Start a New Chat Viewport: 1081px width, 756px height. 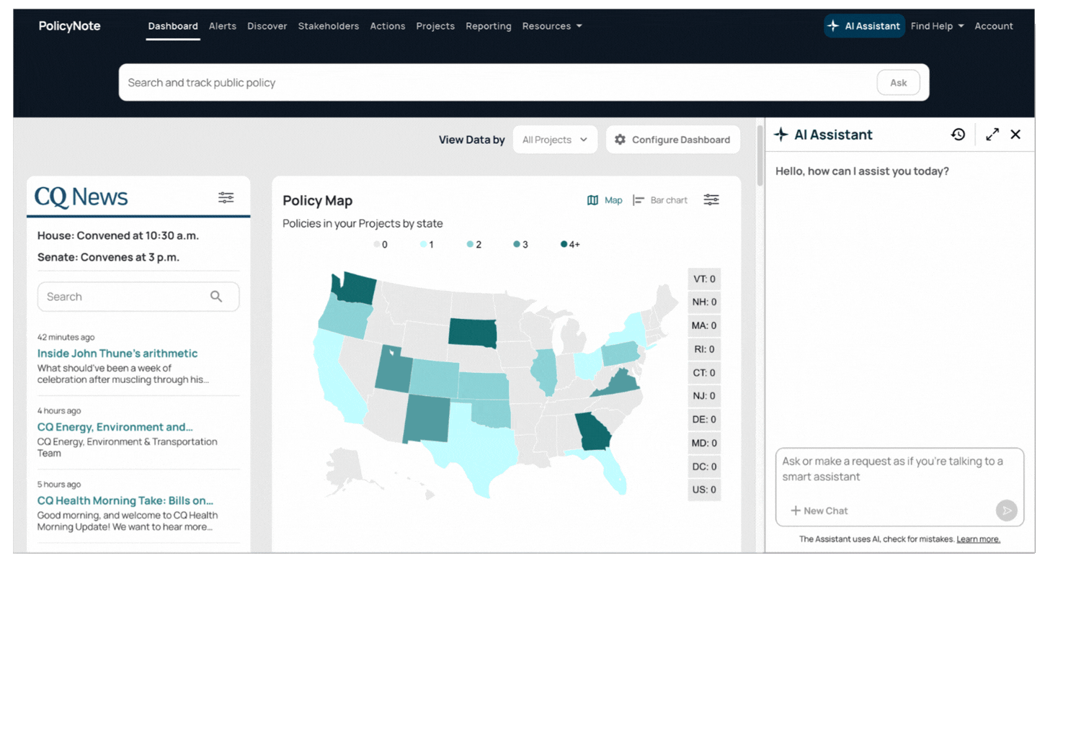click(x=819, y=510)
